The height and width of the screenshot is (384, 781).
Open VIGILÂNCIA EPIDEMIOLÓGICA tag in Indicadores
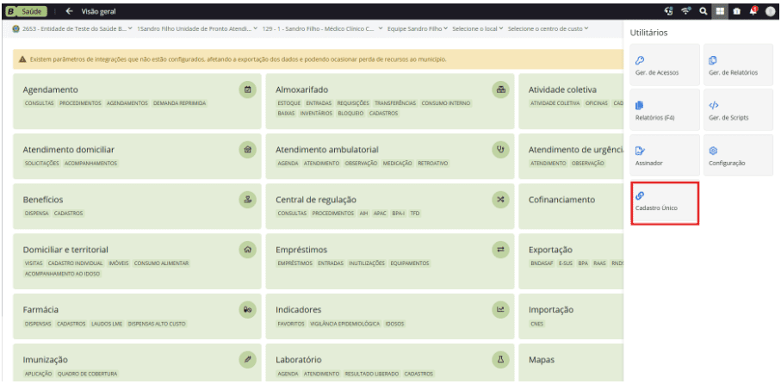pyautogui.click(x=344, y=323)
